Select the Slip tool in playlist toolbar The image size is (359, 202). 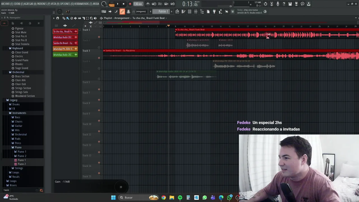coord(79,18)
